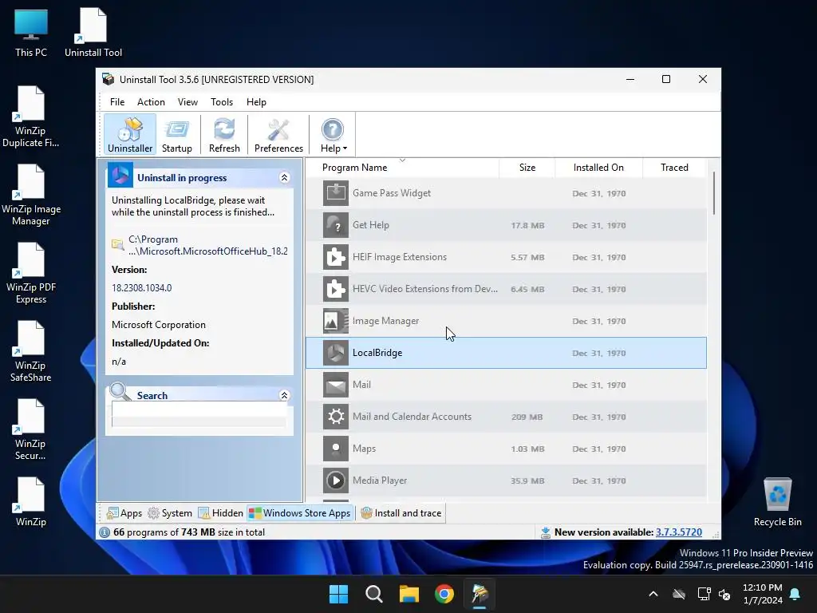
Task: Select the WinZip SafeShare desktop shortcut
Action: [31, 351]
